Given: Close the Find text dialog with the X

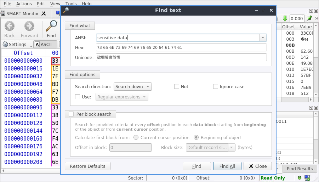Looking at the screenshot, I should tap(271, 10).
